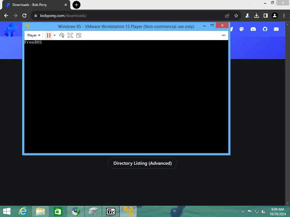This screenshot has width=290, height=217.
Task: Go forward in browser history
Action: point(15,16)
